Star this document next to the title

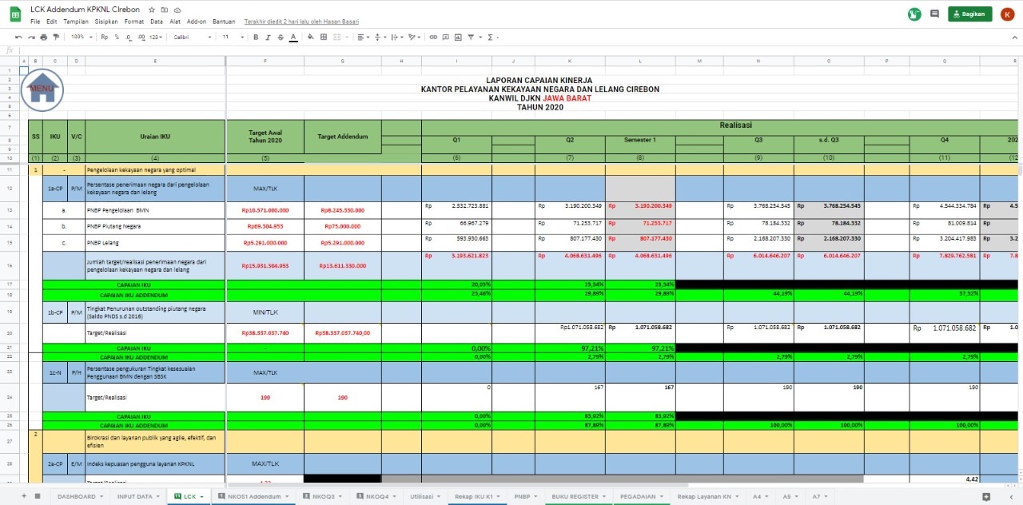(152, 9)
